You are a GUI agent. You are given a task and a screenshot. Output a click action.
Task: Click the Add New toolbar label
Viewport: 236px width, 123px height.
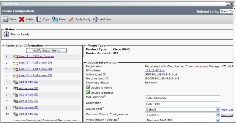106,19
